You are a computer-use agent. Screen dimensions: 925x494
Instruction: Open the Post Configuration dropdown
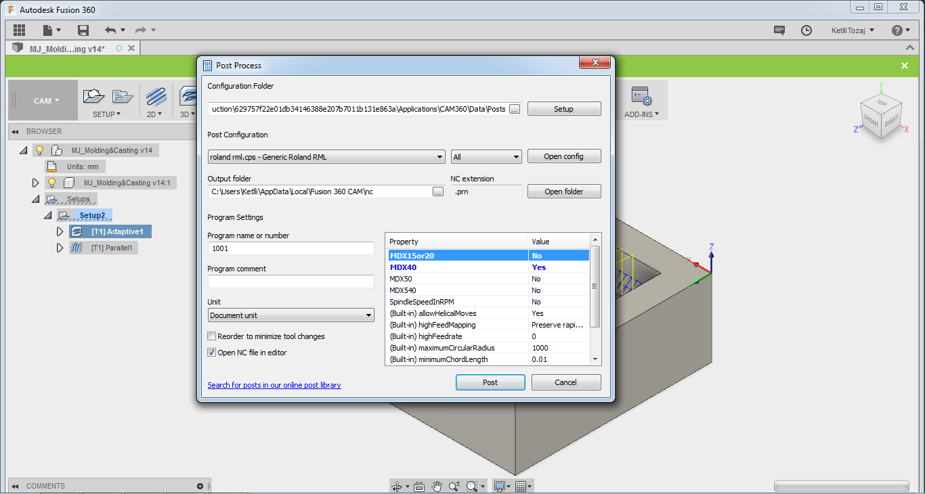click(x=326, y=156)
